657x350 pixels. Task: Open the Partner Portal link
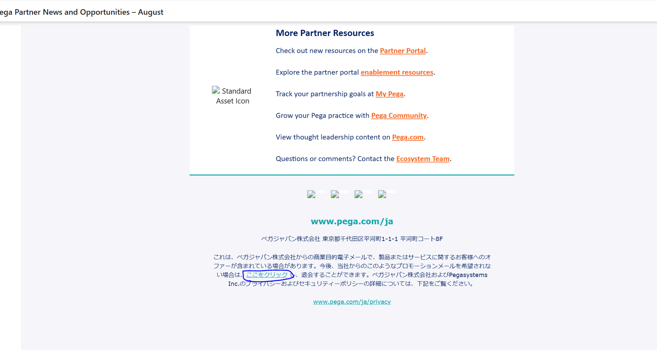[403, 51]
